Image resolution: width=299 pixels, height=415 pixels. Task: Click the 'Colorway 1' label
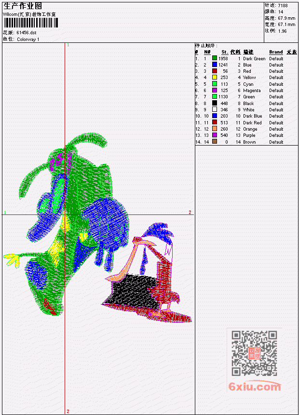pos(28,40)
